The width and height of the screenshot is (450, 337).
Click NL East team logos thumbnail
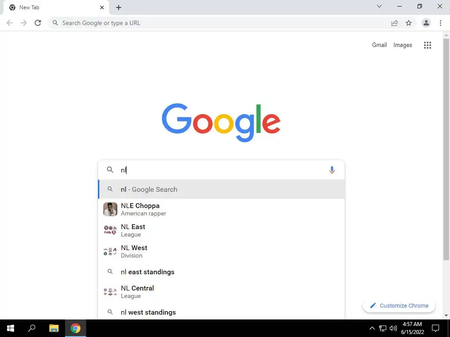pyautogui.click(x=110, y=230)
